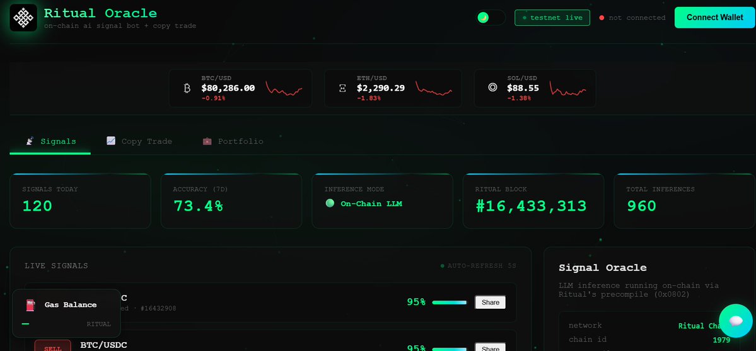756x351 pixels.
Task: Switch to the Copy Trade tab
Action: tap(139, 141)
